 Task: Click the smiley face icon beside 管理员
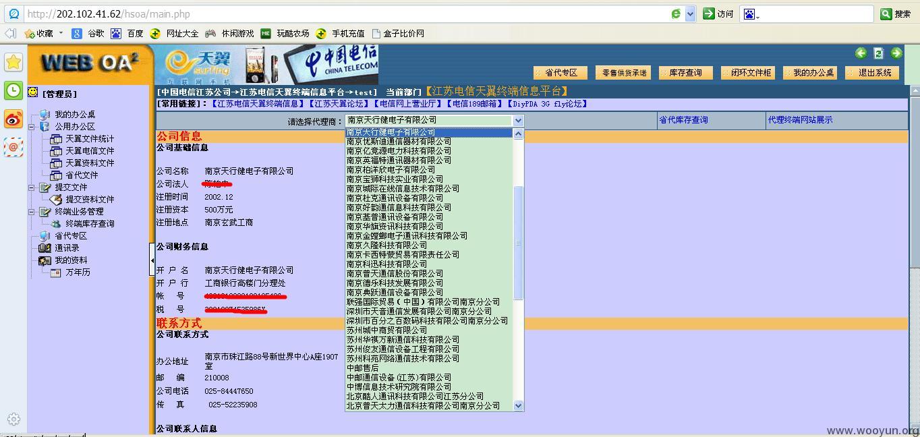pos(33,92)
